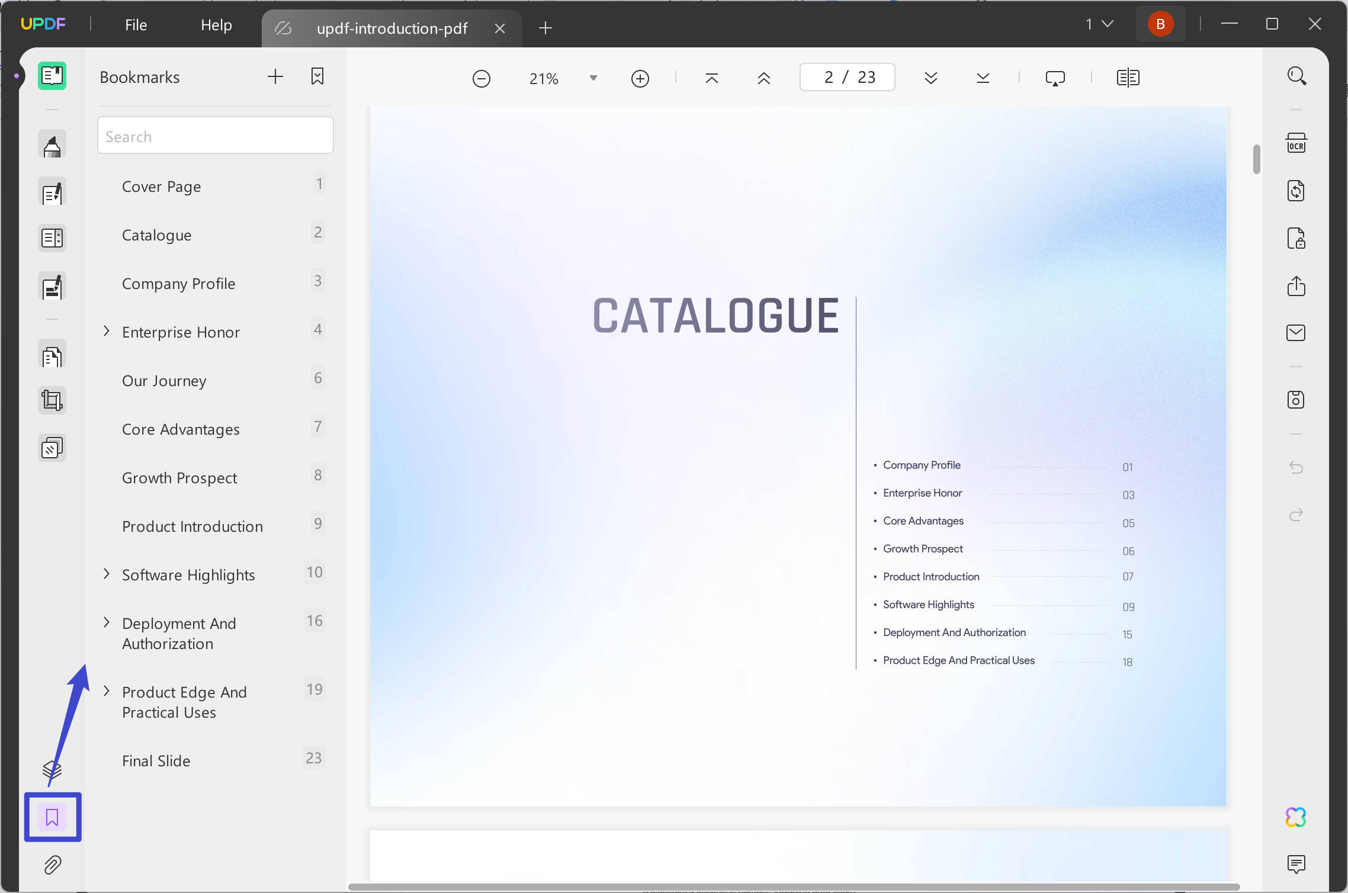Screen dimensions: 1348x893
Task: Open the File menu
Action: [x=136, y=25]
